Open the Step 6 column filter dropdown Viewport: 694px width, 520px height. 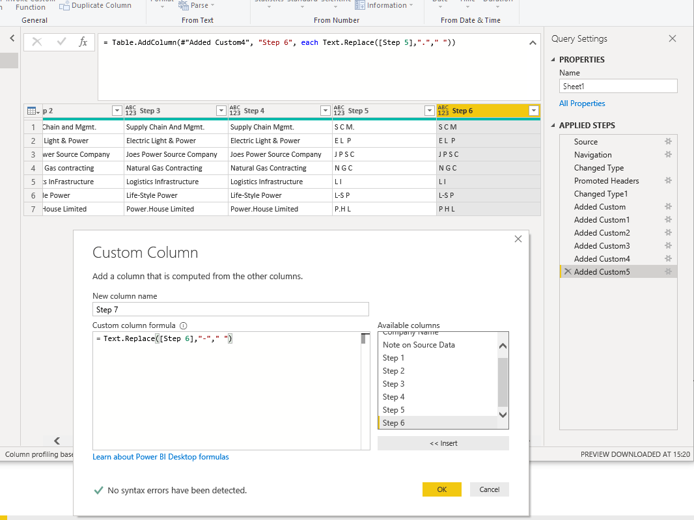tap(533, 111)
